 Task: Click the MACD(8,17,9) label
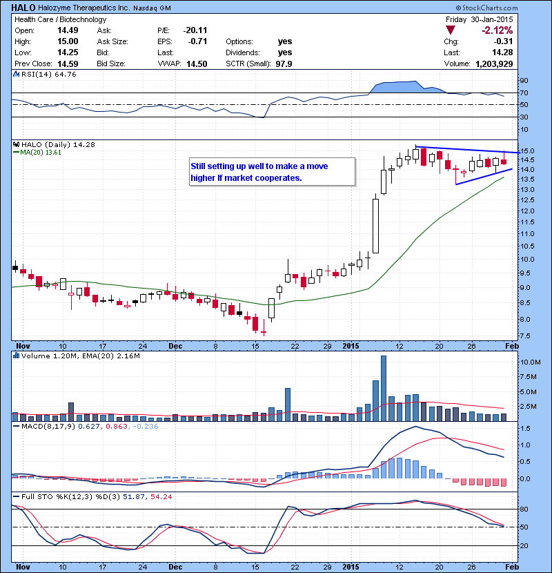pos(48,426)
